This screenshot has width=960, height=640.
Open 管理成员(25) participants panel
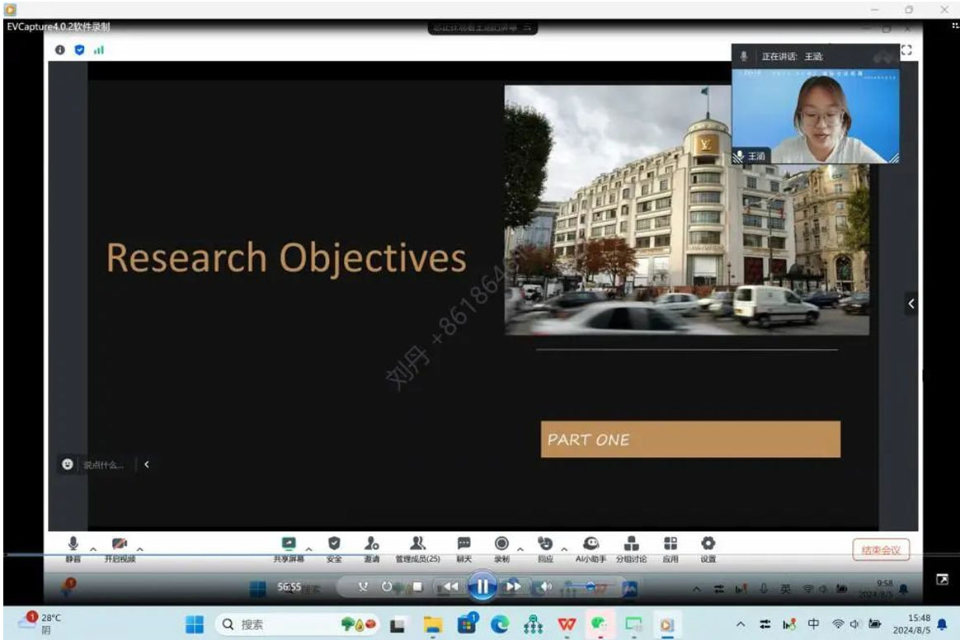click(x=417, y=544)
